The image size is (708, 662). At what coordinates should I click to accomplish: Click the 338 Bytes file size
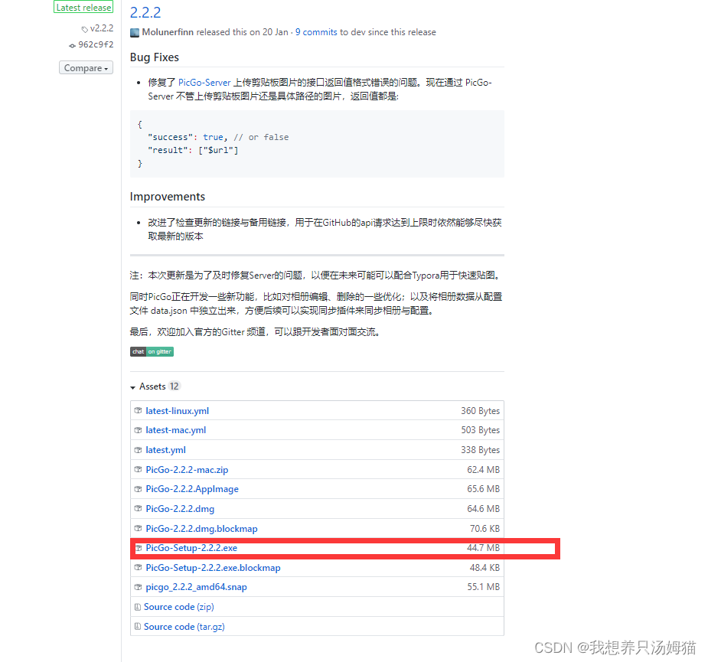point(481,450)
